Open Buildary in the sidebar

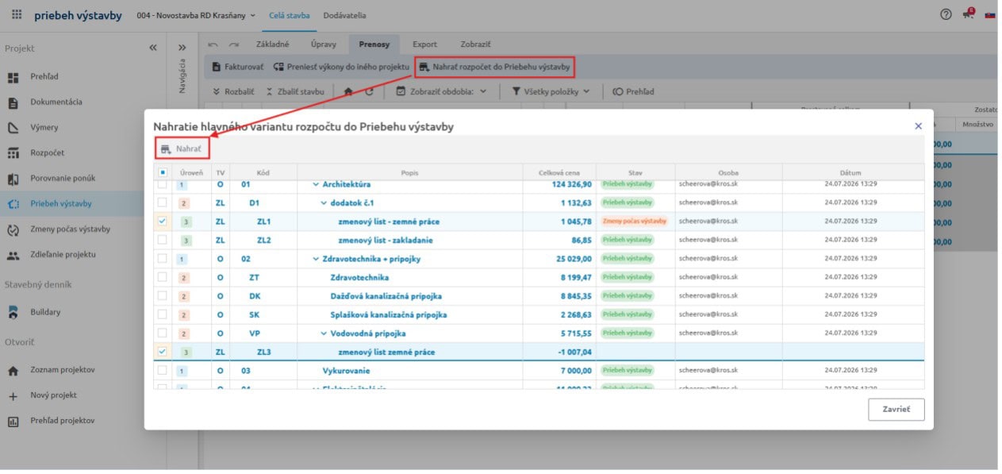[45, 312]
